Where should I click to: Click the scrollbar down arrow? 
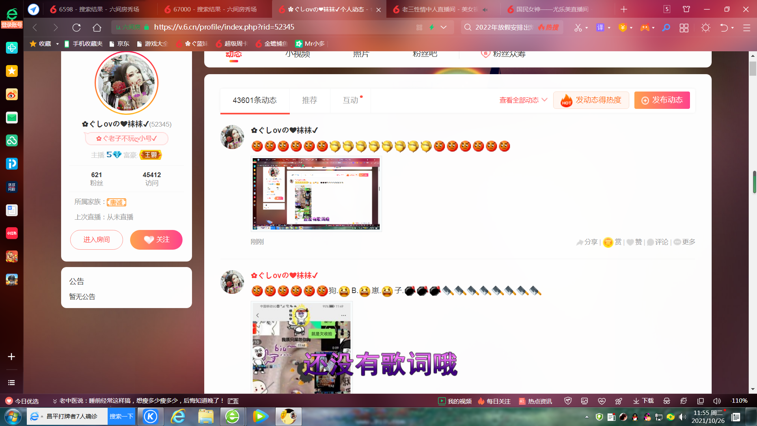coord(753,389)
